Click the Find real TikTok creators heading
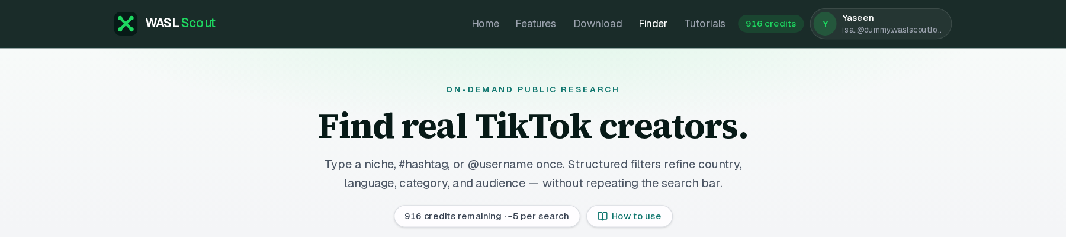1066x237 pixels. click(x=533, y=126)
